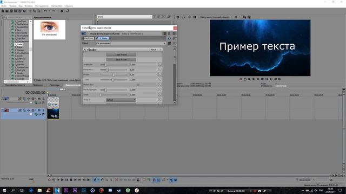Open preview properties gear icon
Screen dimensions: 346x194
point(178,17)
